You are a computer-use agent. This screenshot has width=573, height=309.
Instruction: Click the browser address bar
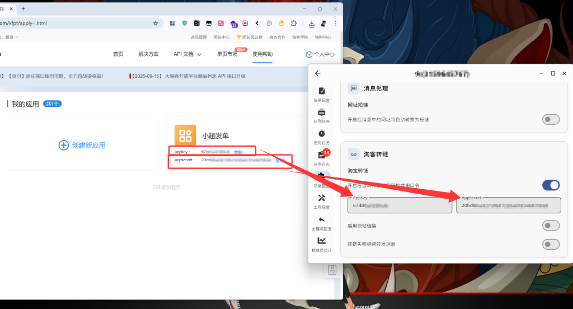(76, 23)
